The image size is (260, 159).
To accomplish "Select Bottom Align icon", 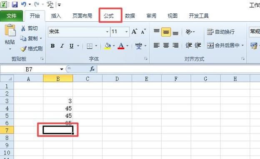I will pos(175,33).
